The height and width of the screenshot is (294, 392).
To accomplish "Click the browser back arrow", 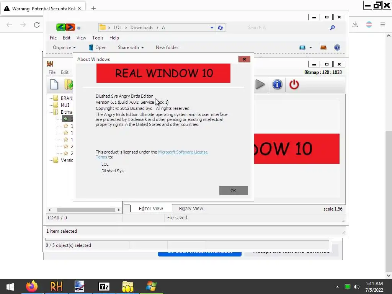I will [9, 24].
